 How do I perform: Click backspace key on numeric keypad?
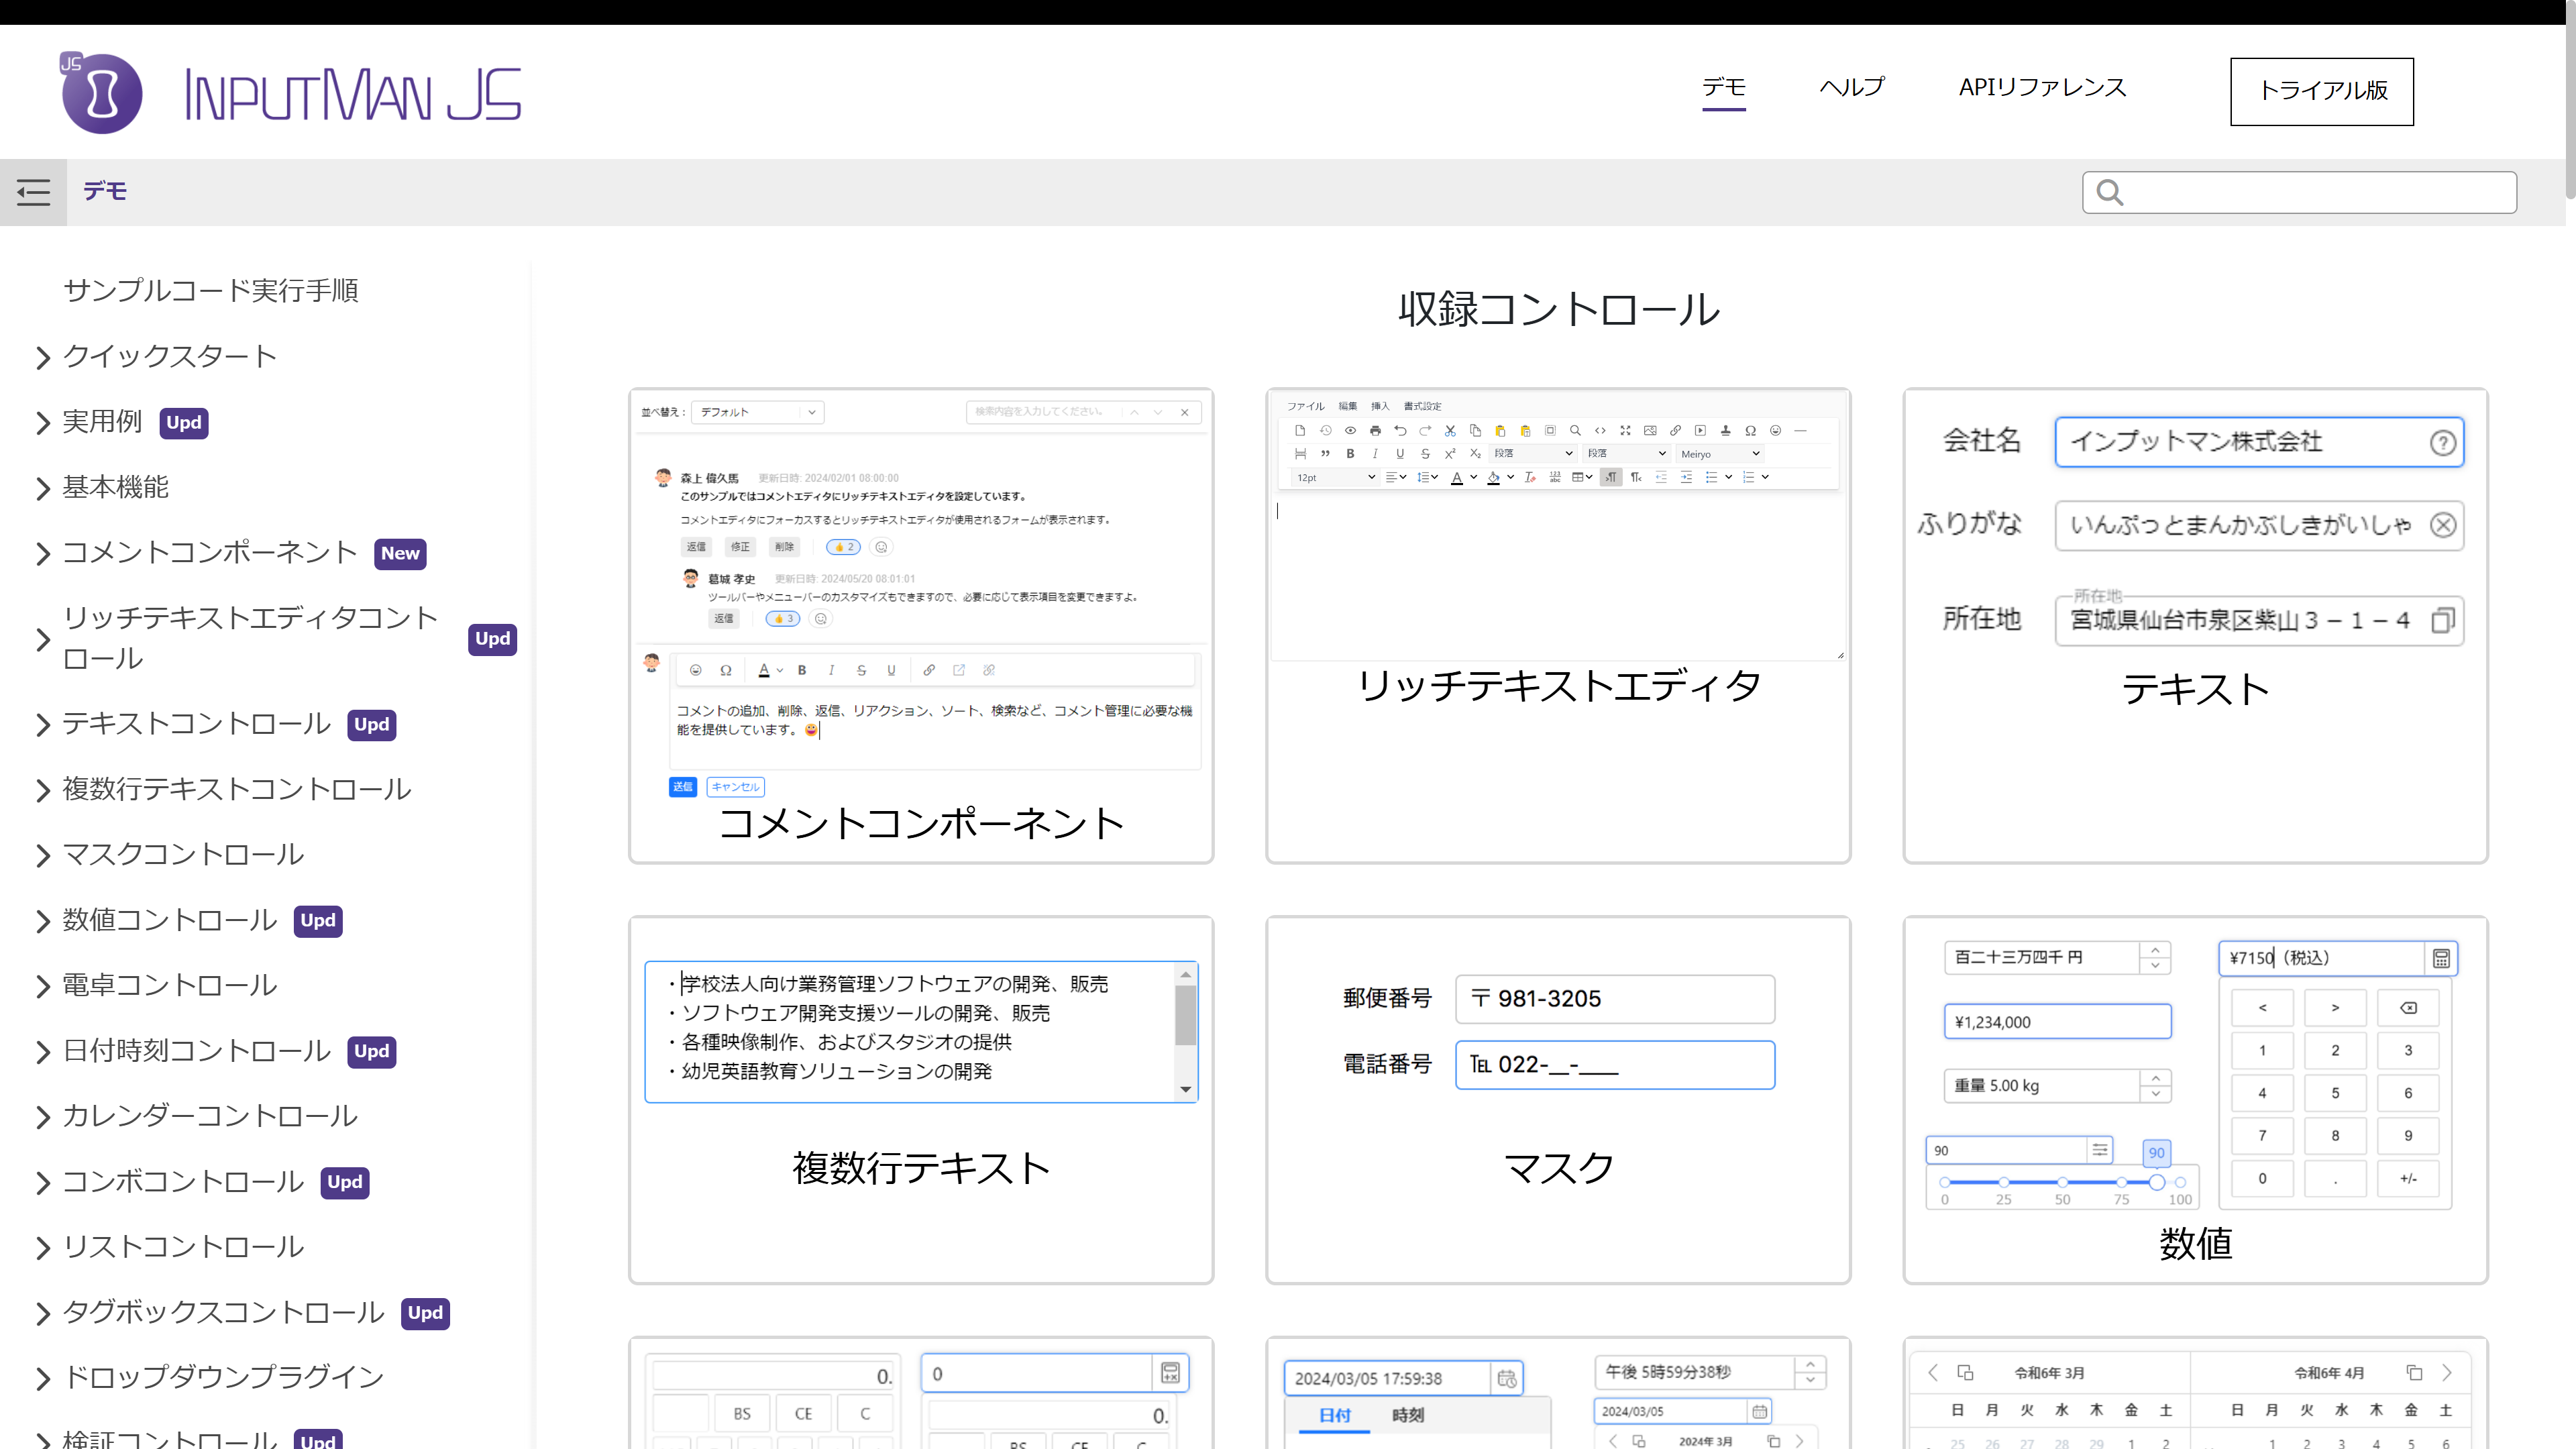(2408, 1007)
